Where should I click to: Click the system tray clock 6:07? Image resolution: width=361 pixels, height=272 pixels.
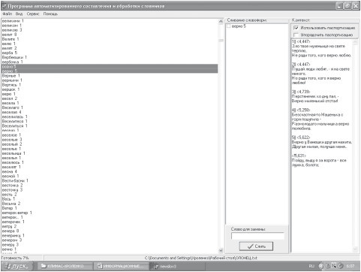[x=350, y=266]
